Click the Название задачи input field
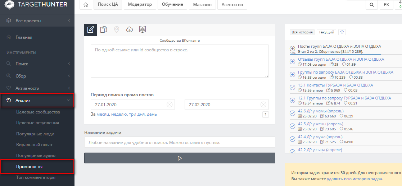Image resolution: width=402 pixels, height=186 pixels. click(180, 142)
